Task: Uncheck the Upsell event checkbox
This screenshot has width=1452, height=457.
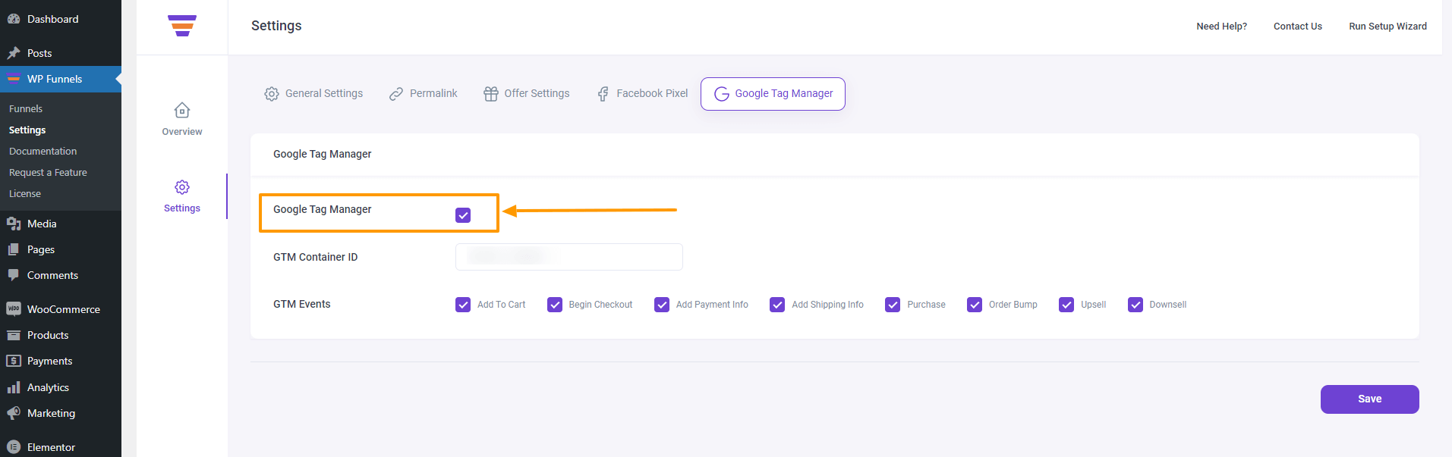Action: click(1066, 305)
